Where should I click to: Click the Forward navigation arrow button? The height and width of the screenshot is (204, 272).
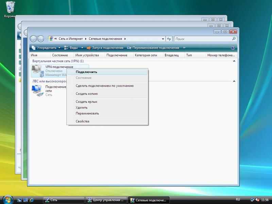(x=41, y=39)
